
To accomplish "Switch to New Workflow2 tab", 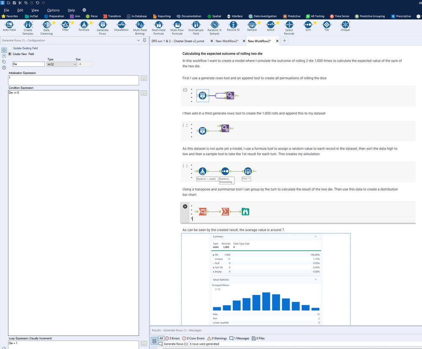I will pyautogui.click(x=227, y=41).
